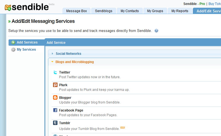Click the orange Blogger icon
Viewport: 221px width, 136px height.
(55, 97)
